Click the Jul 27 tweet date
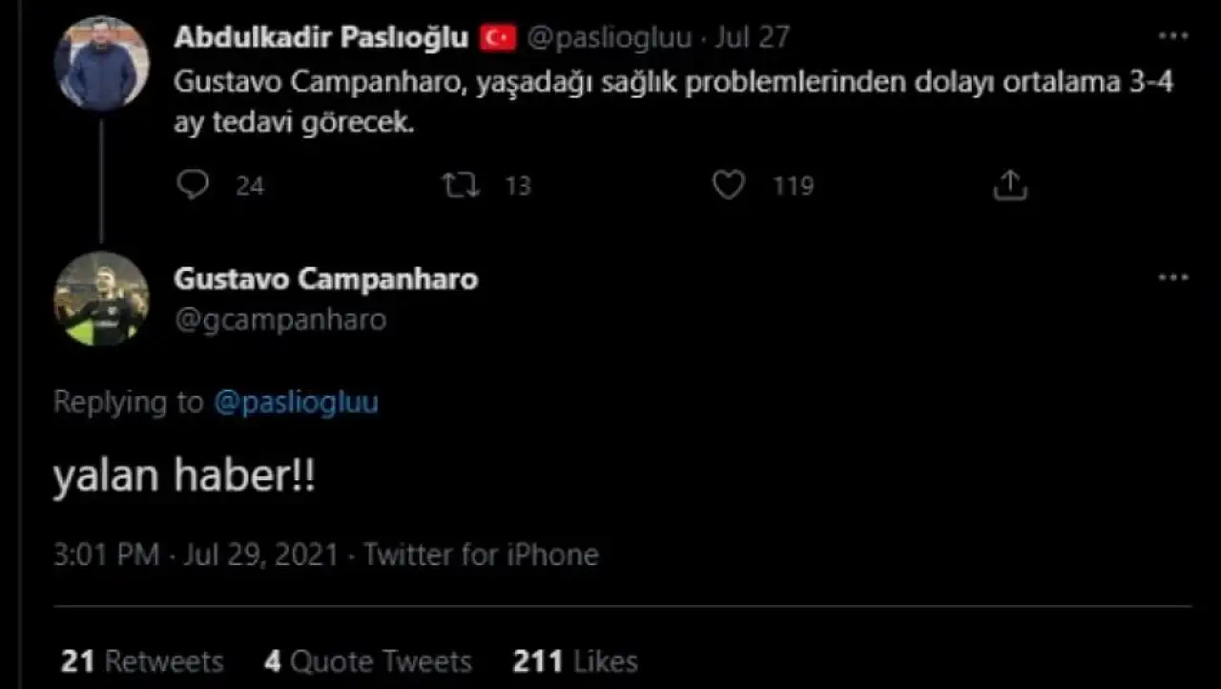The height and width of the screenshot is (689, 1221). pos(755,38)
